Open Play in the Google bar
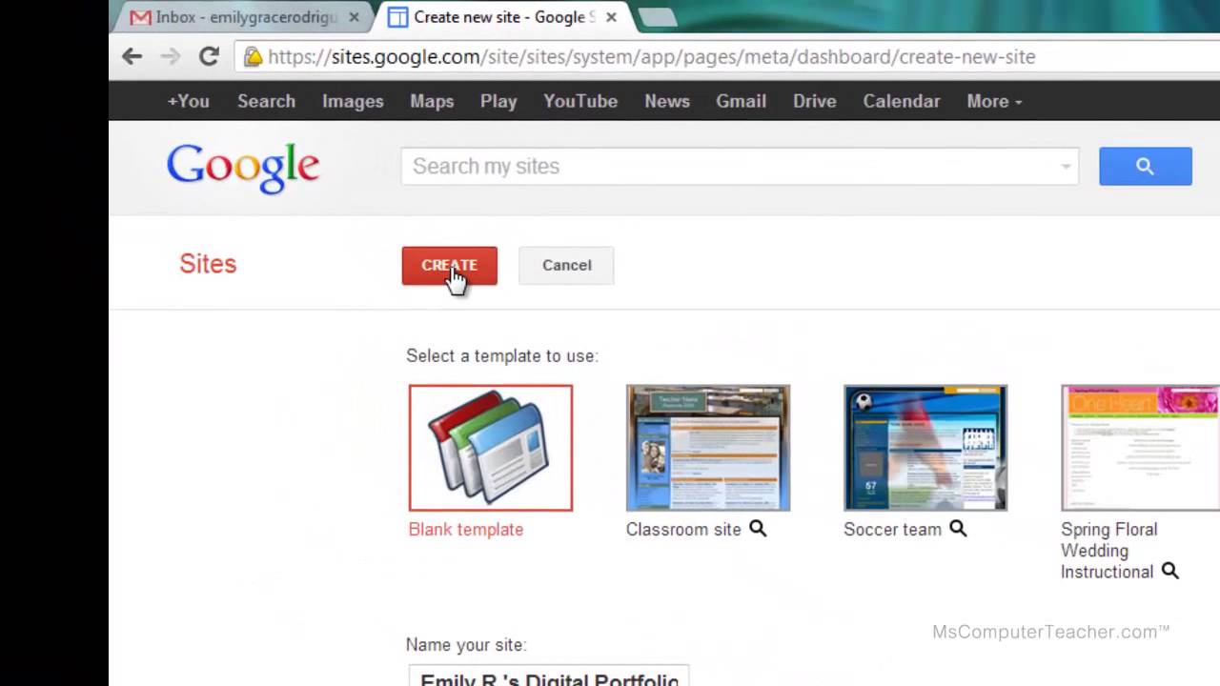Image resolution: width=1220 pixels, height=686 pixels. click(498, 101)
